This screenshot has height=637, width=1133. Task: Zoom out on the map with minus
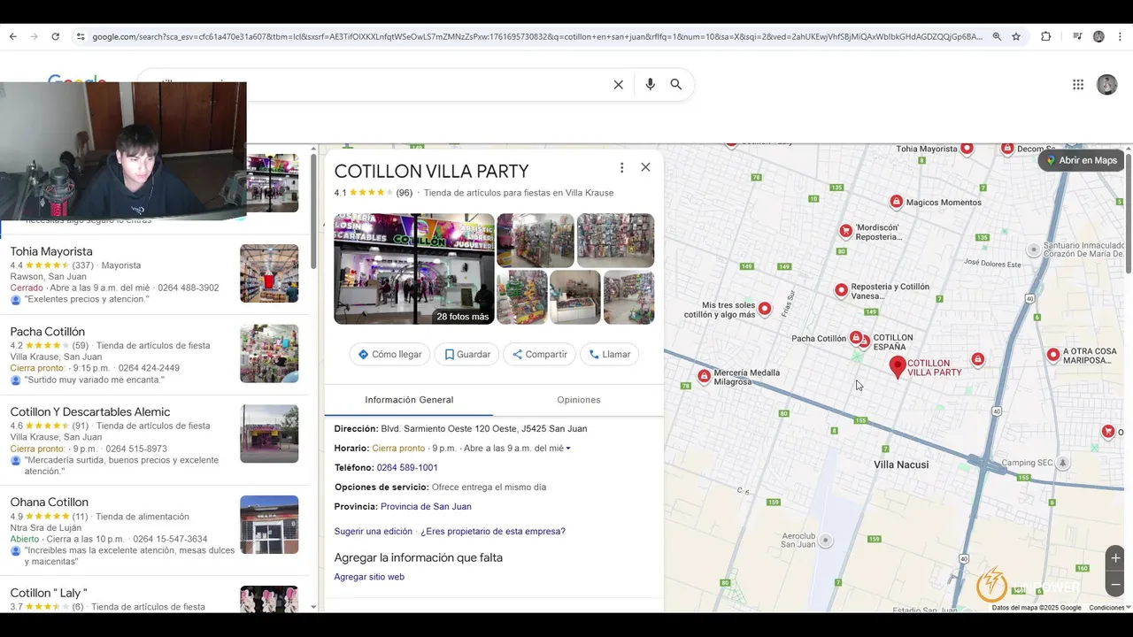pos(1115,585)
